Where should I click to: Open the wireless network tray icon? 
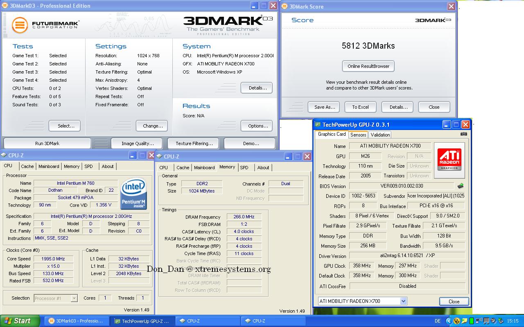point(478,320)
